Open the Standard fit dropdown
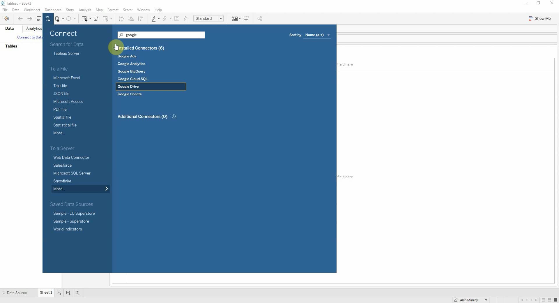Viewport: 559px width, 303px height. click(220, 18)
